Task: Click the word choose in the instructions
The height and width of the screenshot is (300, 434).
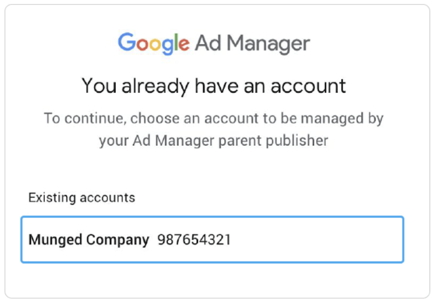Action: click(155, 118)
